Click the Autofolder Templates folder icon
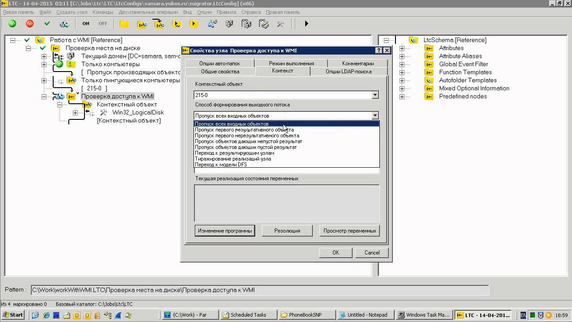This screenshot has height=322, width=572. click(x=429, y=80)
